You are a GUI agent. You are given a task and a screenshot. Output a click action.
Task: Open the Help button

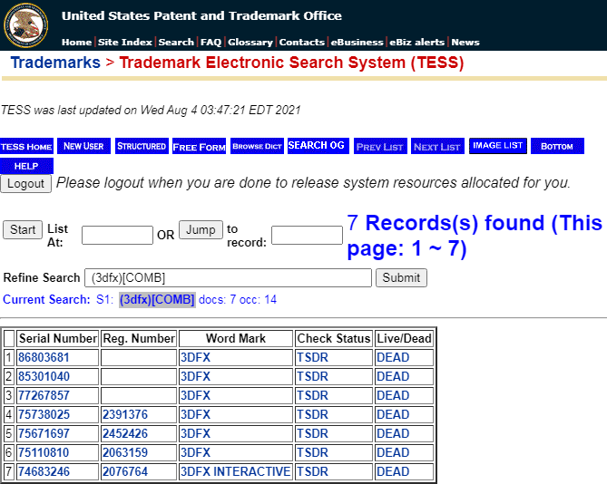pos(26,166)
